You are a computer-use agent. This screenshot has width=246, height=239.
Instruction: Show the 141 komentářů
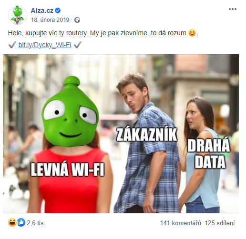pyautogui.click(x=181, y=223)
